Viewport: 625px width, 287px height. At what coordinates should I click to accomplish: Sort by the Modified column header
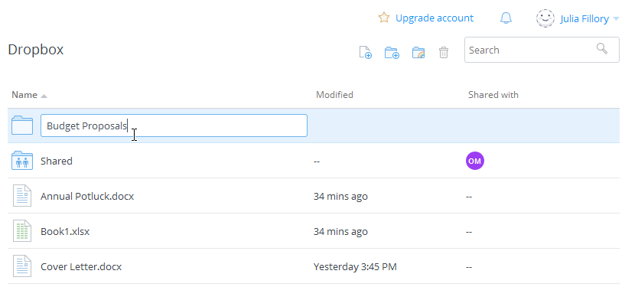[x=334, y=95]
